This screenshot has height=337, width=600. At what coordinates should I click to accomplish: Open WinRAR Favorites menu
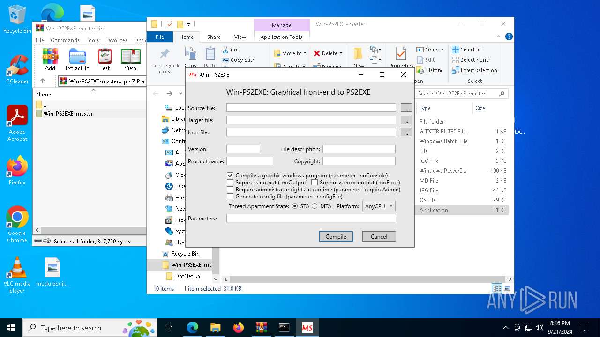(x=116, y=40)
